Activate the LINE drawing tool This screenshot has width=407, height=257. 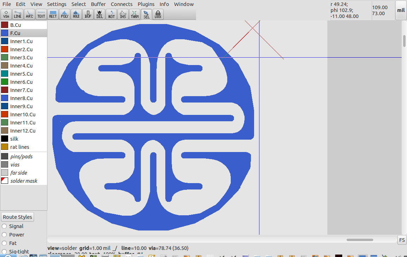coord(18,14)
